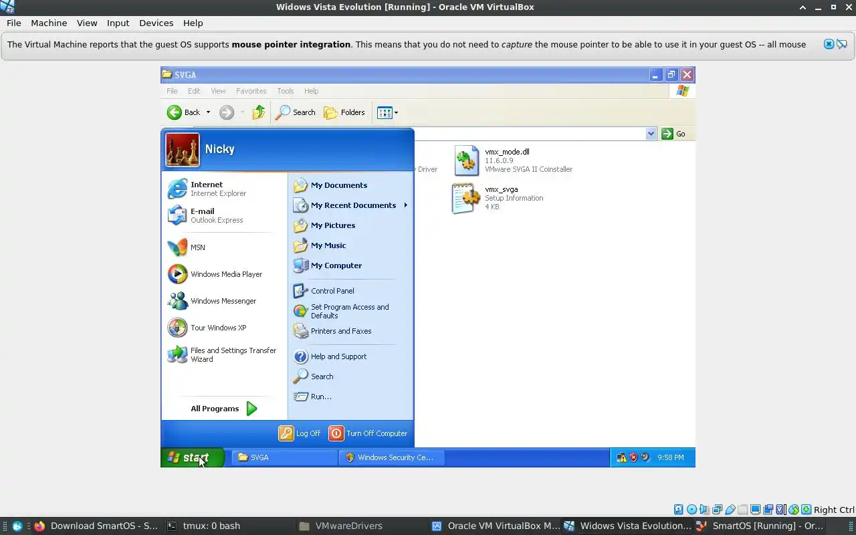Click Turn Off Computer

pyautogui.click(x=368, y=433)
